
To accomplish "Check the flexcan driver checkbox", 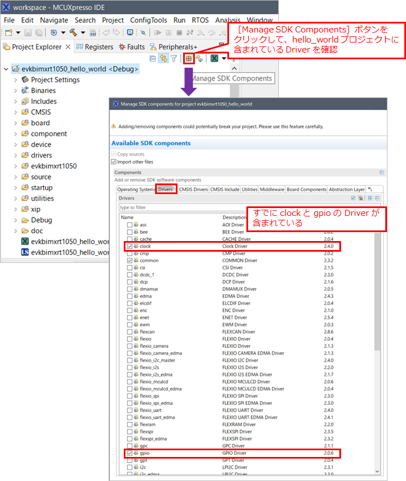I will [x=129, y=332].
